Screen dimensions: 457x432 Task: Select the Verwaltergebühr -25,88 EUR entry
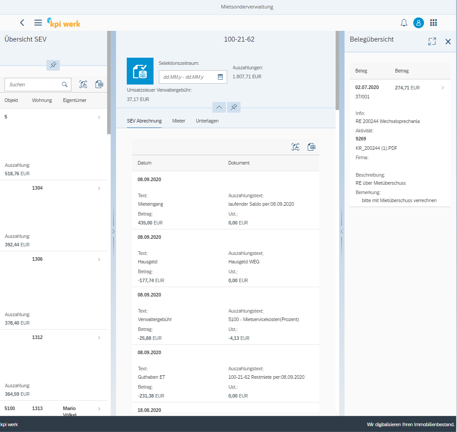[x=225, y=316]
